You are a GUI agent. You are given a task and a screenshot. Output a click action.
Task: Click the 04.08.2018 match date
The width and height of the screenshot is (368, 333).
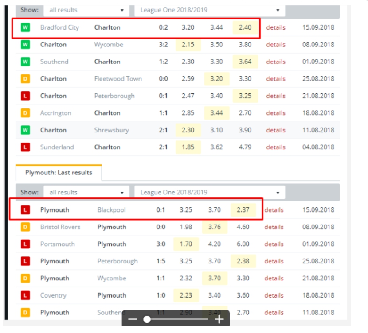pyautogui.click(x=318, y=147)
